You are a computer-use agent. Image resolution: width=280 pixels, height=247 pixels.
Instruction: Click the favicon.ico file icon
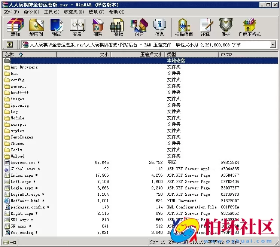(x=7, y=162)
